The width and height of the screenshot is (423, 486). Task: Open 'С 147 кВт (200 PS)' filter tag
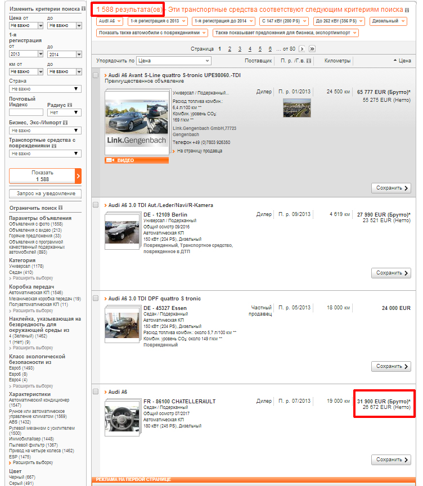coord(284,21)
